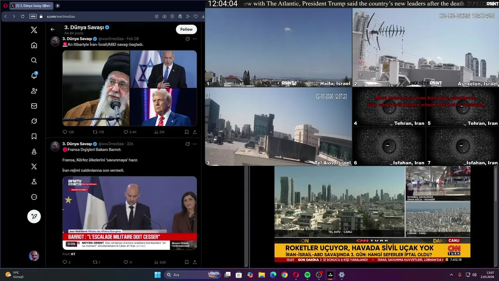Follow the 3. Dünya Savaşı account
The width and height of the screenshot is (499, 281).
click(x=186, y=29)
